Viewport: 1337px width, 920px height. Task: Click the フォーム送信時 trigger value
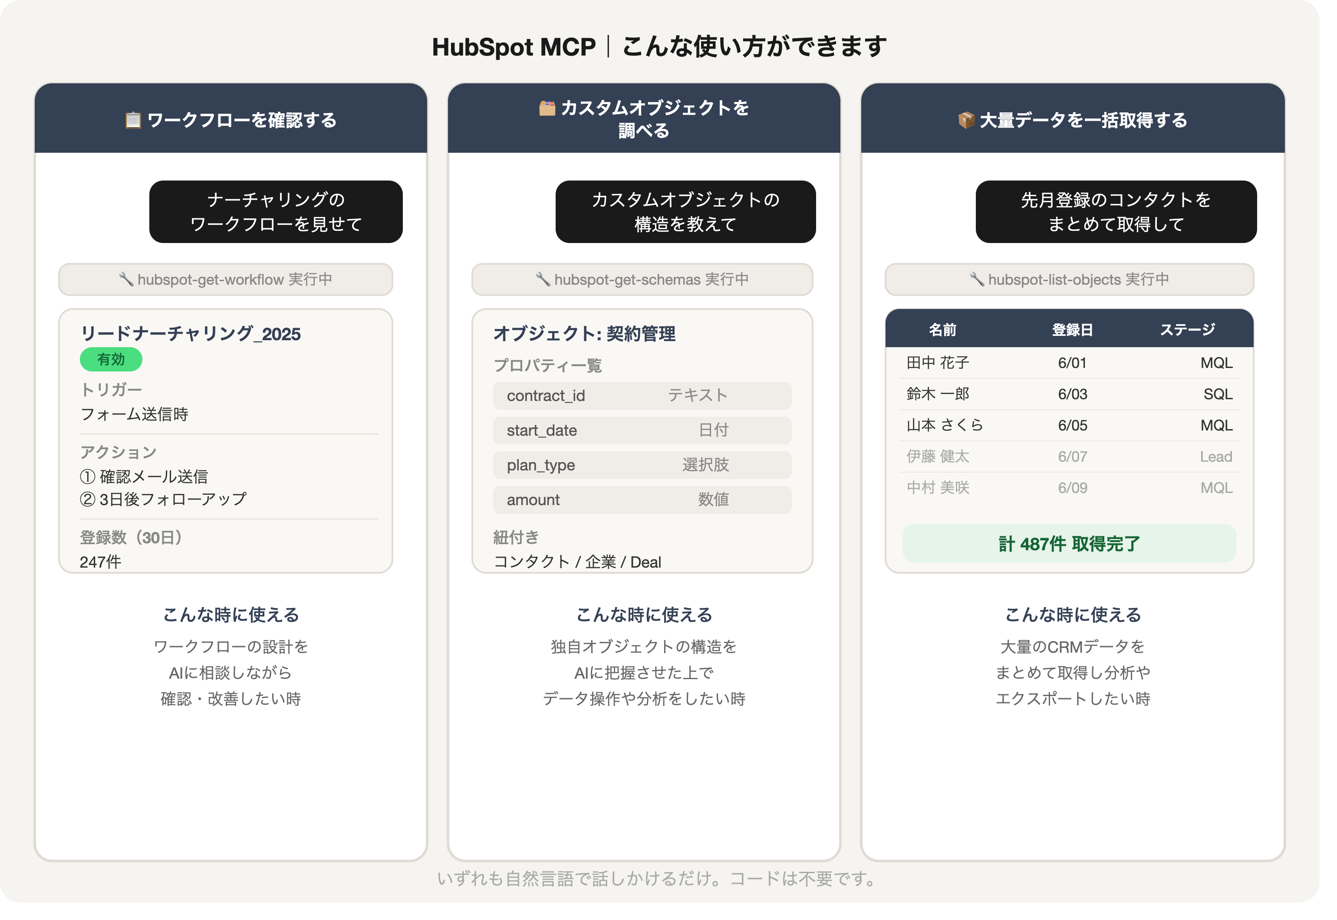click(134, 414)
